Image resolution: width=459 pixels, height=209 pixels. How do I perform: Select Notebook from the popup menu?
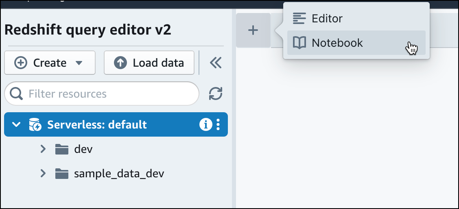tap(337, 43)
